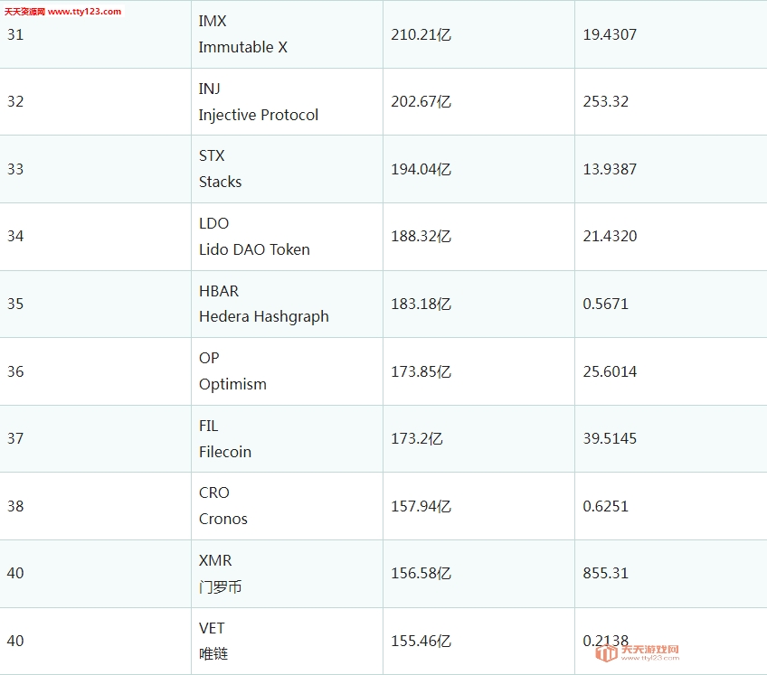Screen dimensions: 767x675
Task: Select rank number 34
Action: pyautogui.click(x=15, y=237)
